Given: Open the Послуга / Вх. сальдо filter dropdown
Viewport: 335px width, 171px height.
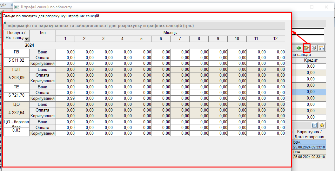Looking at the screenshot, I should pyautogui.click(x=26, y=39).
